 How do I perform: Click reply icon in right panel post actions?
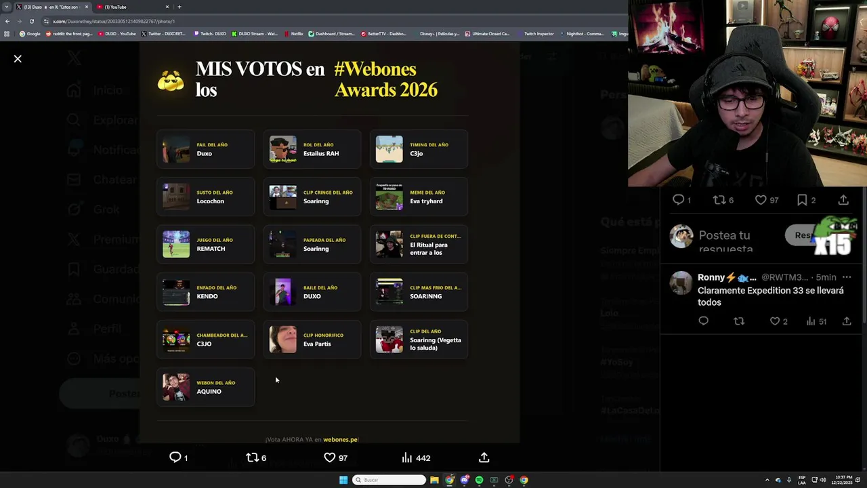pyautogui.click(x=678, y=199)
